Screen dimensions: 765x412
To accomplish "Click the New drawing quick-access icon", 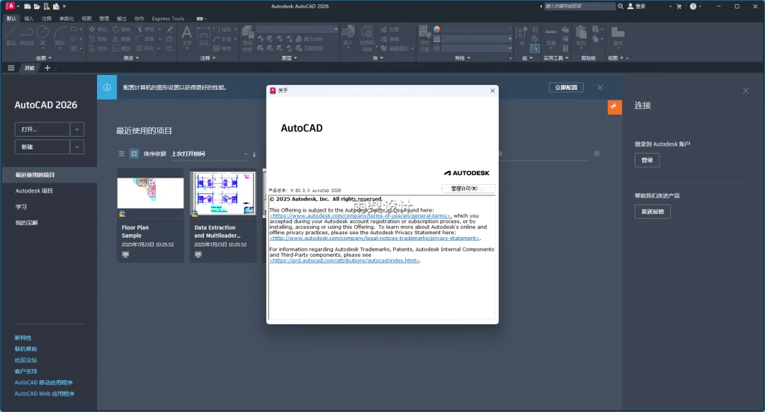I will click(x=28, y=6).
